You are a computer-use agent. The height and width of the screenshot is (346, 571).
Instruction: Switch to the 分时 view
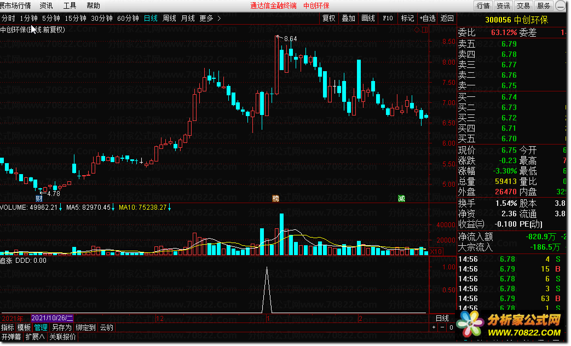click(8, 18)
